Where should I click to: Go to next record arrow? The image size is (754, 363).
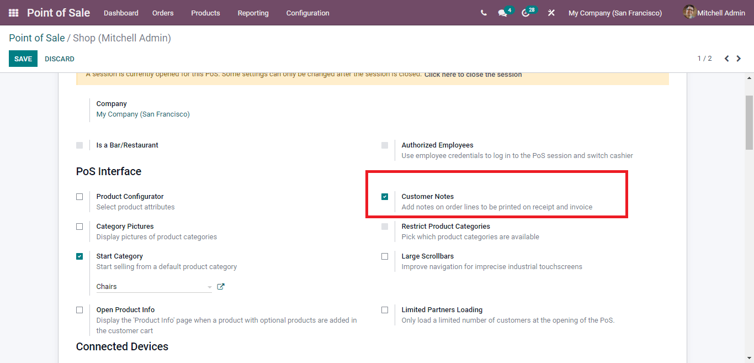[739, 59]
